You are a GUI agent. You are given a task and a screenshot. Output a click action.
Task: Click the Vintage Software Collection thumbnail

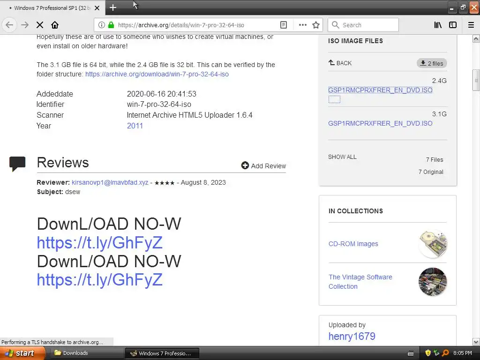click(x=433, y=282)
